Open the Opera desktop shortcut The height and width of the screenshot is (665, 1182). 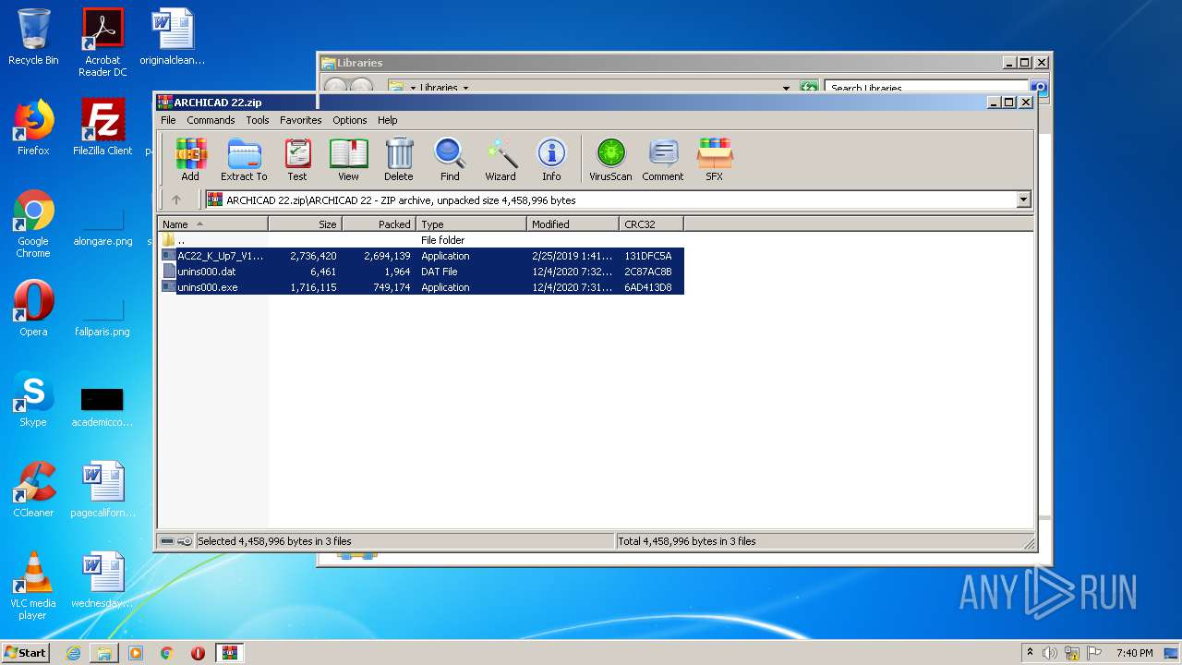click(x=33, y=308)
